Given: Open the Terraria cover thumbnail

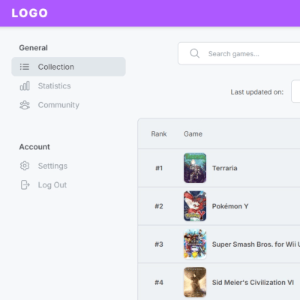Looking at the screenshot, I should point(195,168).
